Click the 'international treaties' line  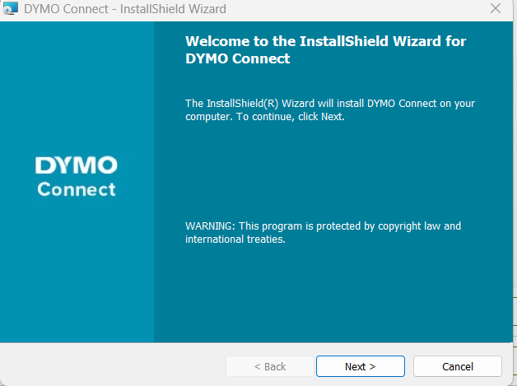235,239
